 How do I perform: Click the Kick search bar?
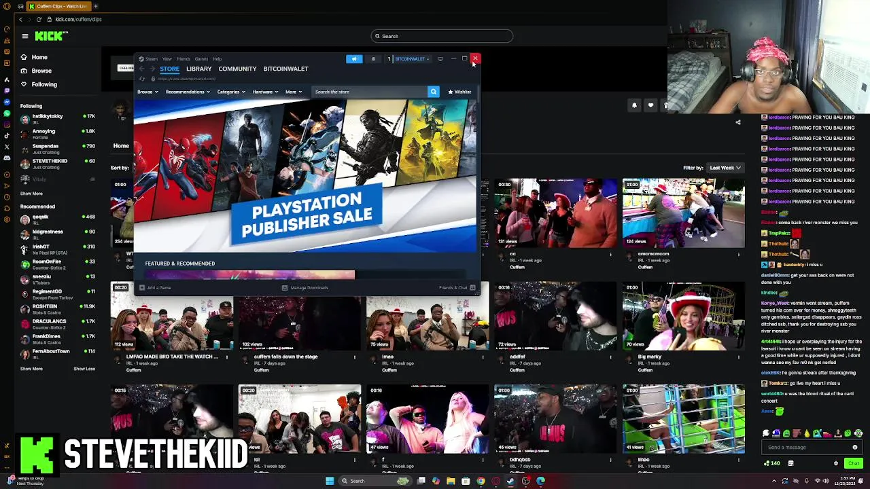click(442, 36)
